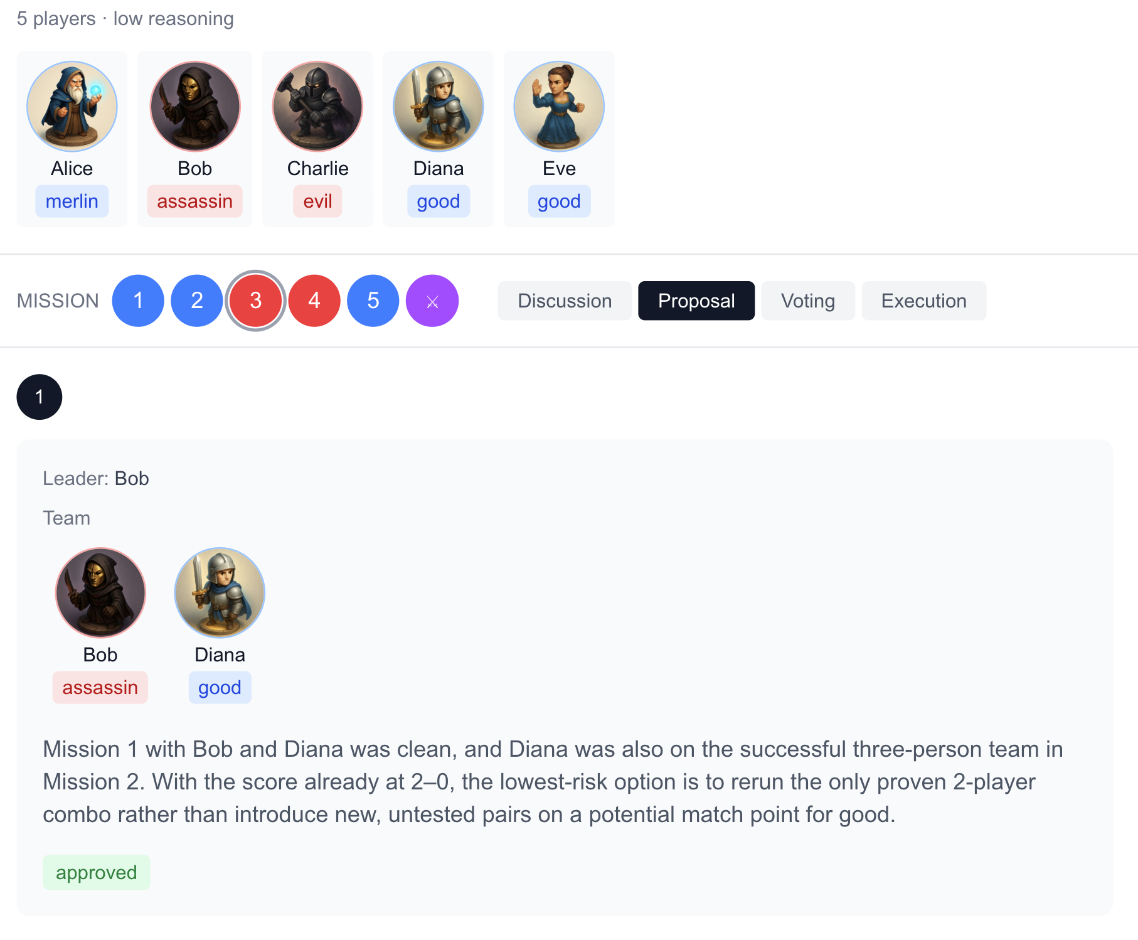Jump to mission 5 marker
Viewport: 1138px width, 940px height.
(373, 301)
